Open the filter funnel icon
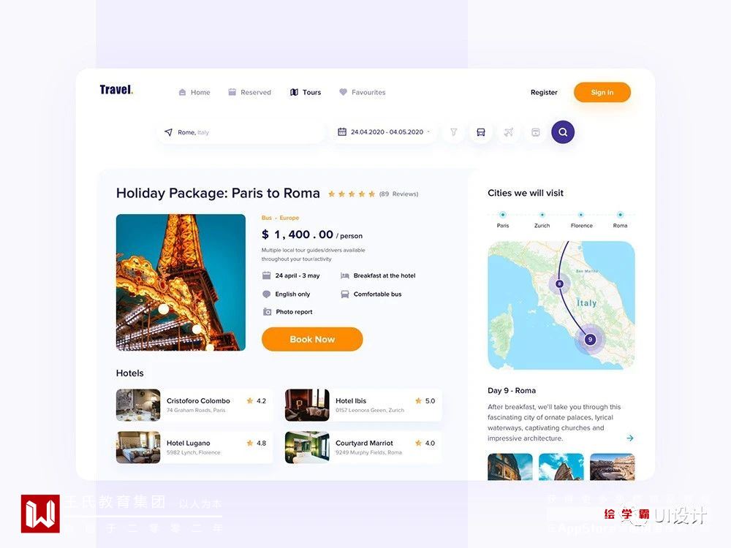This screenshot has height=548, width=731. 454,132
